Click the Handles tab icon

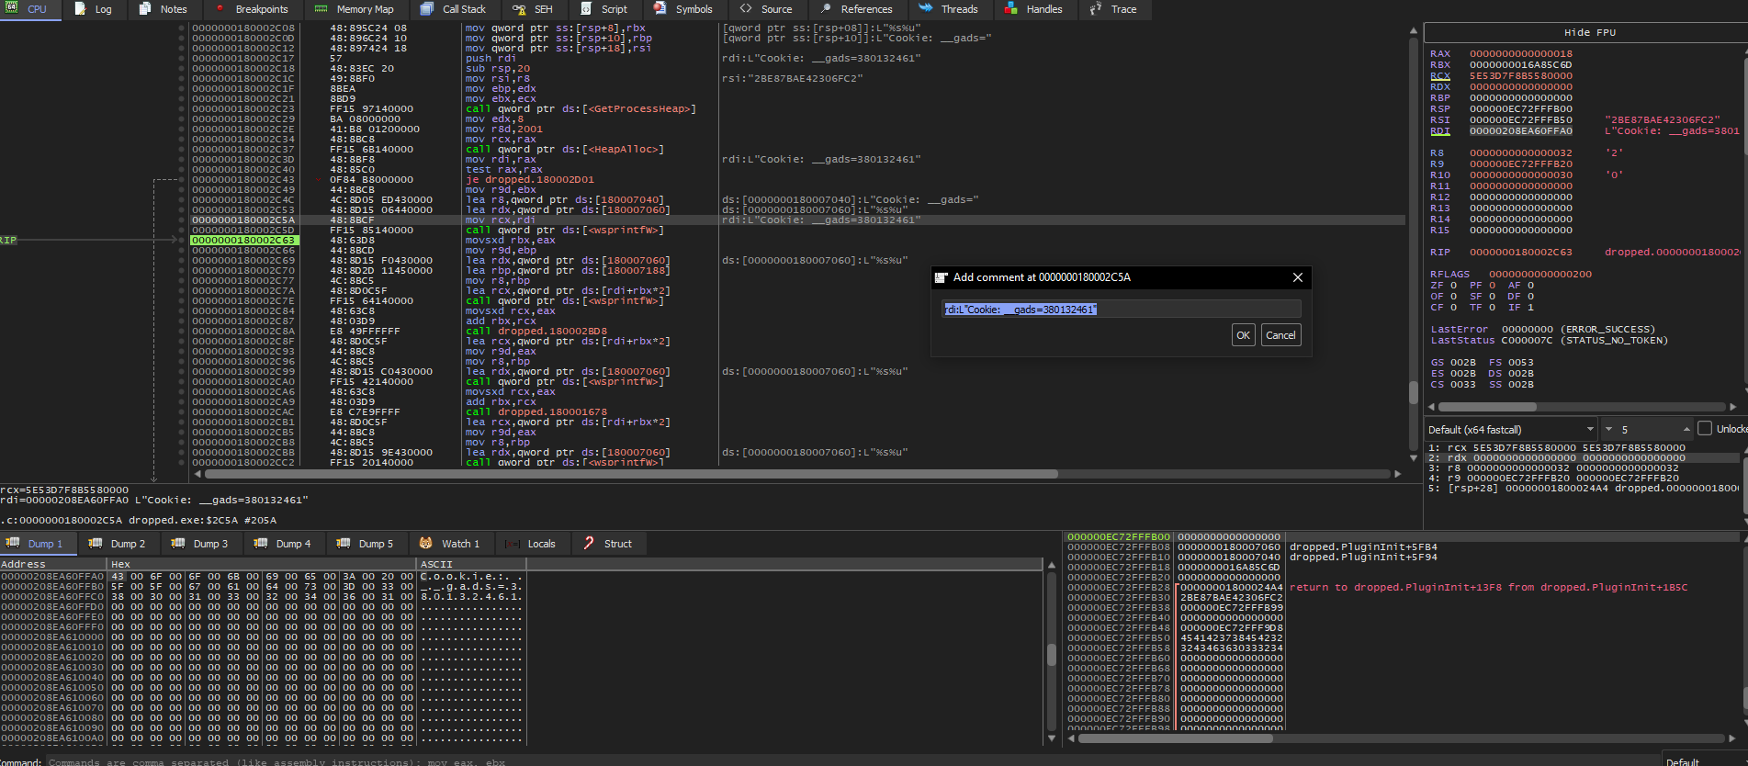point(1010,9)
